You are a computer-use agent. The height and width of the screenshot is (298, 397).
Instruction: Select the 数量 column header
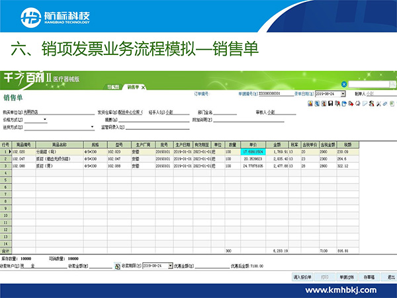tap(232, 144)
